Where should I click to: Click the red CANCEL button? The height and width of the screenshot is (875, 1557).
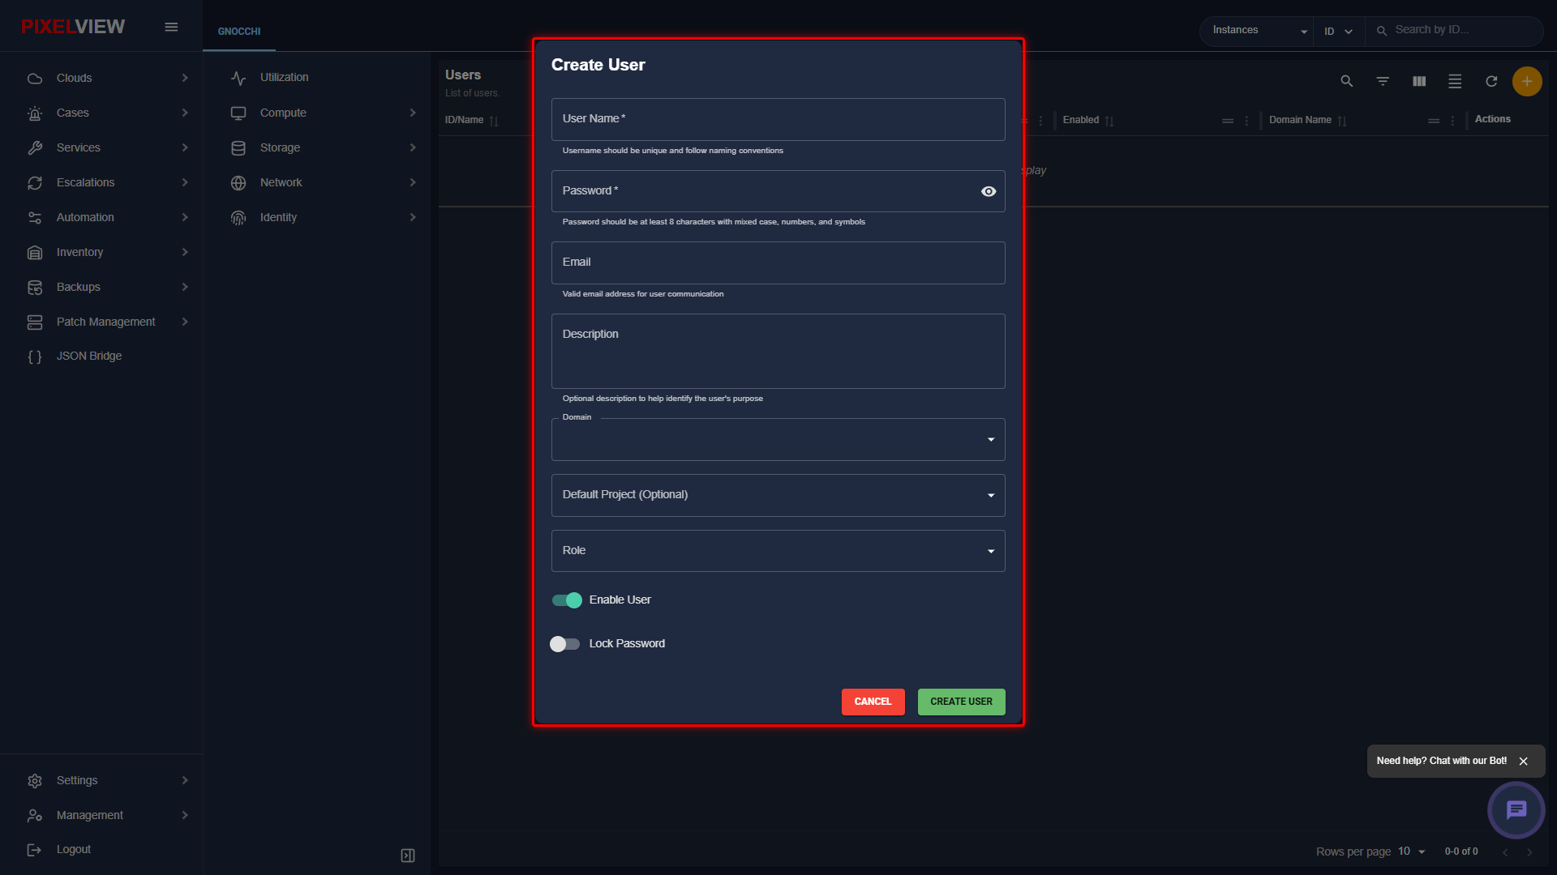(873, 702)
